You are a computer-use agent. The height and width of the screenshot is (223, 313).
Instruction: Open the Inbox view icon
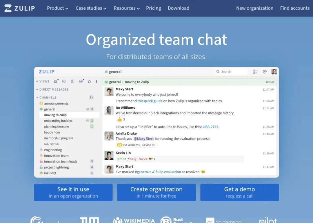(56, 81)
